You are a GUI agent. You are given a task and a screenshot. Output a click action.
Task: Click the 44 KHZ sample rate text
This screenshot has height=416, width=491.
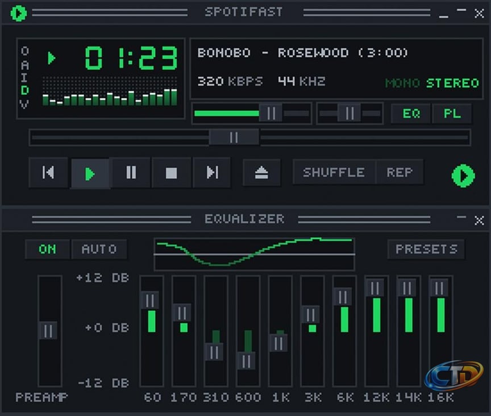click(302, 81)
